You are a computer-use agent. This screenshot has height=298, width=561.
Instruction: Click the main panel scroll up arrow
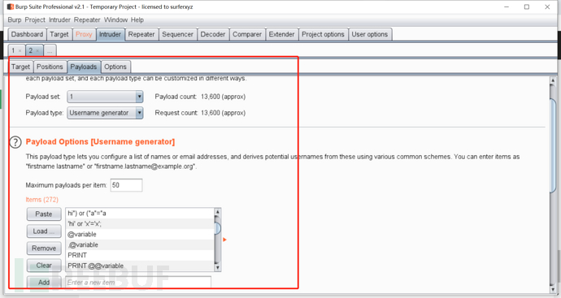pos(553,80)
